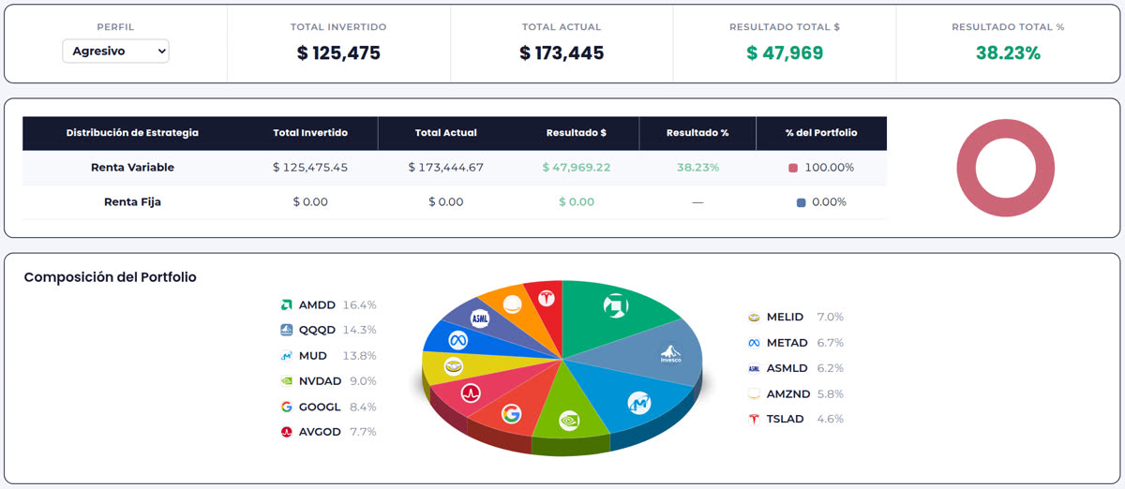Click the % del Portfolio column header

pyautogui.click(x=821, y=133)
